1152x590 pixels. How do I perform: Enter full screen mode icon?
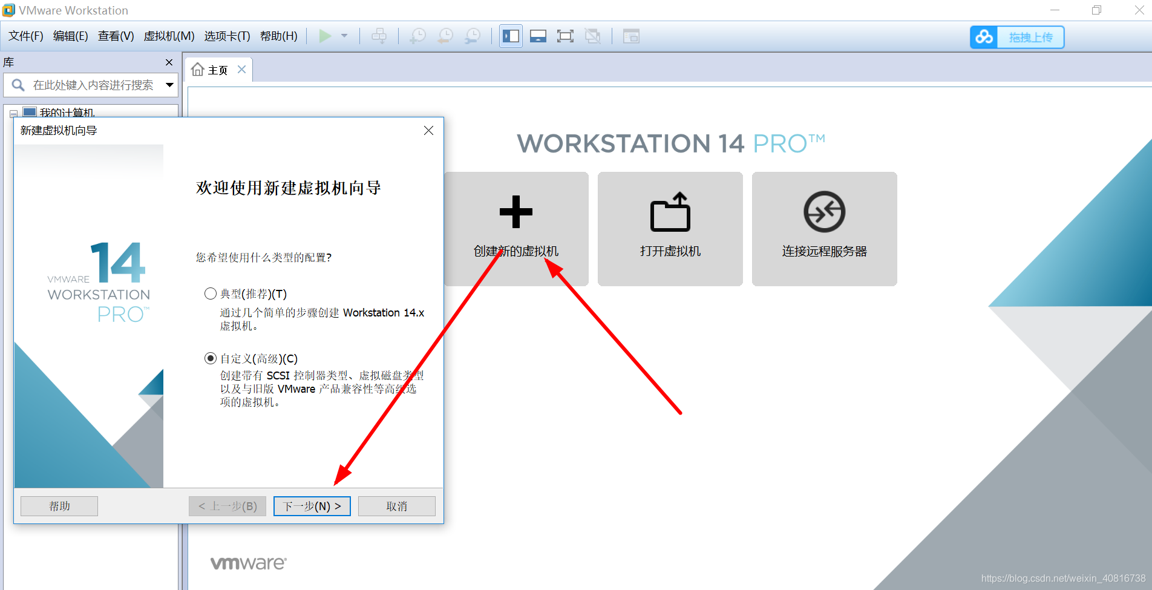[x=565, y=36]
